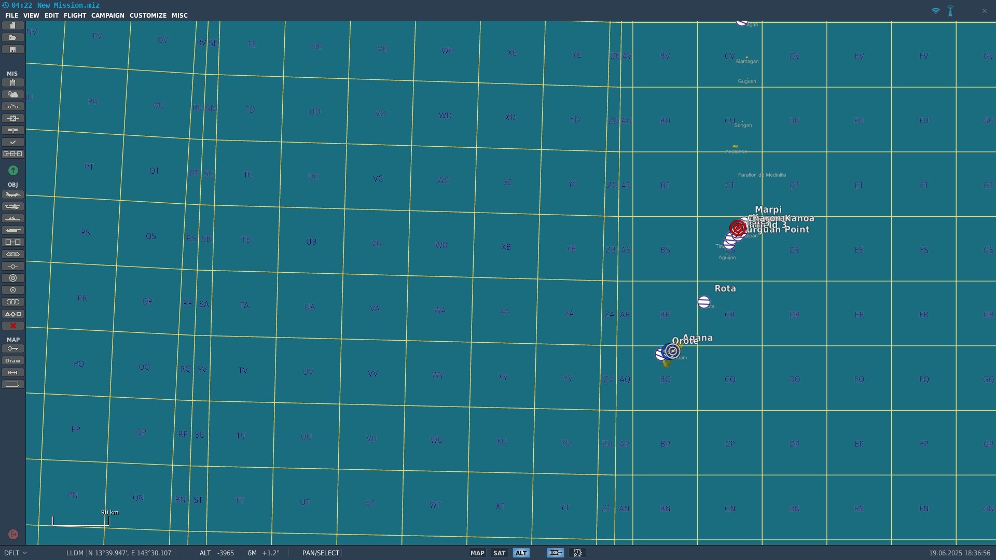
Task: Click the Agana map label
Action: click(698, 338)
